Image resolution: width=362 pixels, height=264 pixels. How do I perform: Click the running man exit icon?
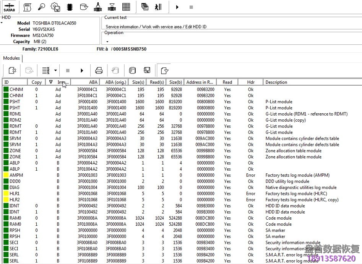[x=157, y=7]
